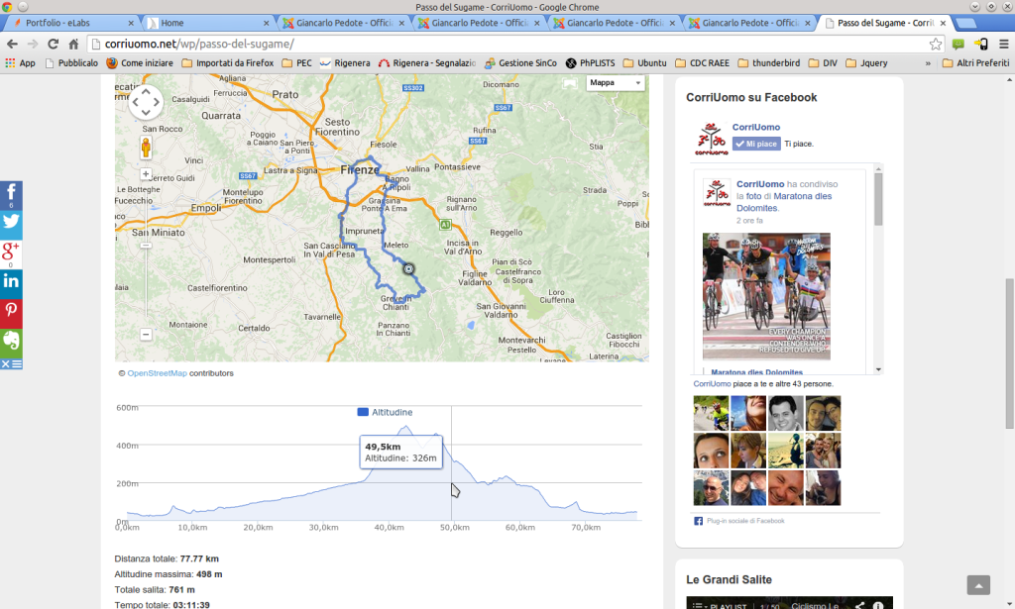
Task: Open the DIV bookmark folder
Action: (823, 62)
